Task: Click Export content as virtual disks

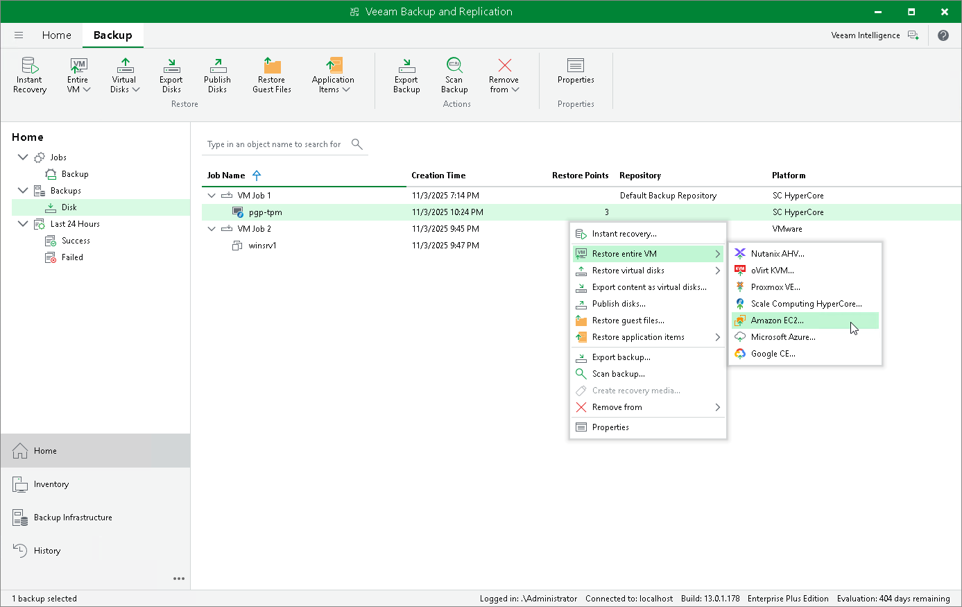Action: pos(648,287)
